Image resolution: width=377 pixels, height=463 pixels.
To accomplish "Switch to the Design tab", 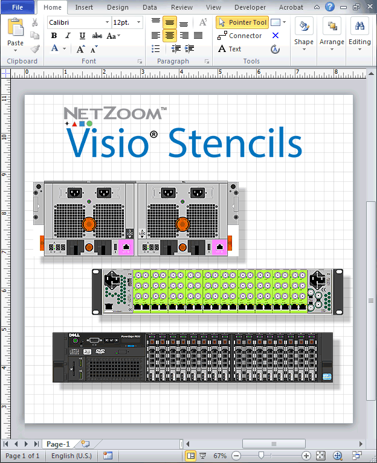I will coord(117,7).
